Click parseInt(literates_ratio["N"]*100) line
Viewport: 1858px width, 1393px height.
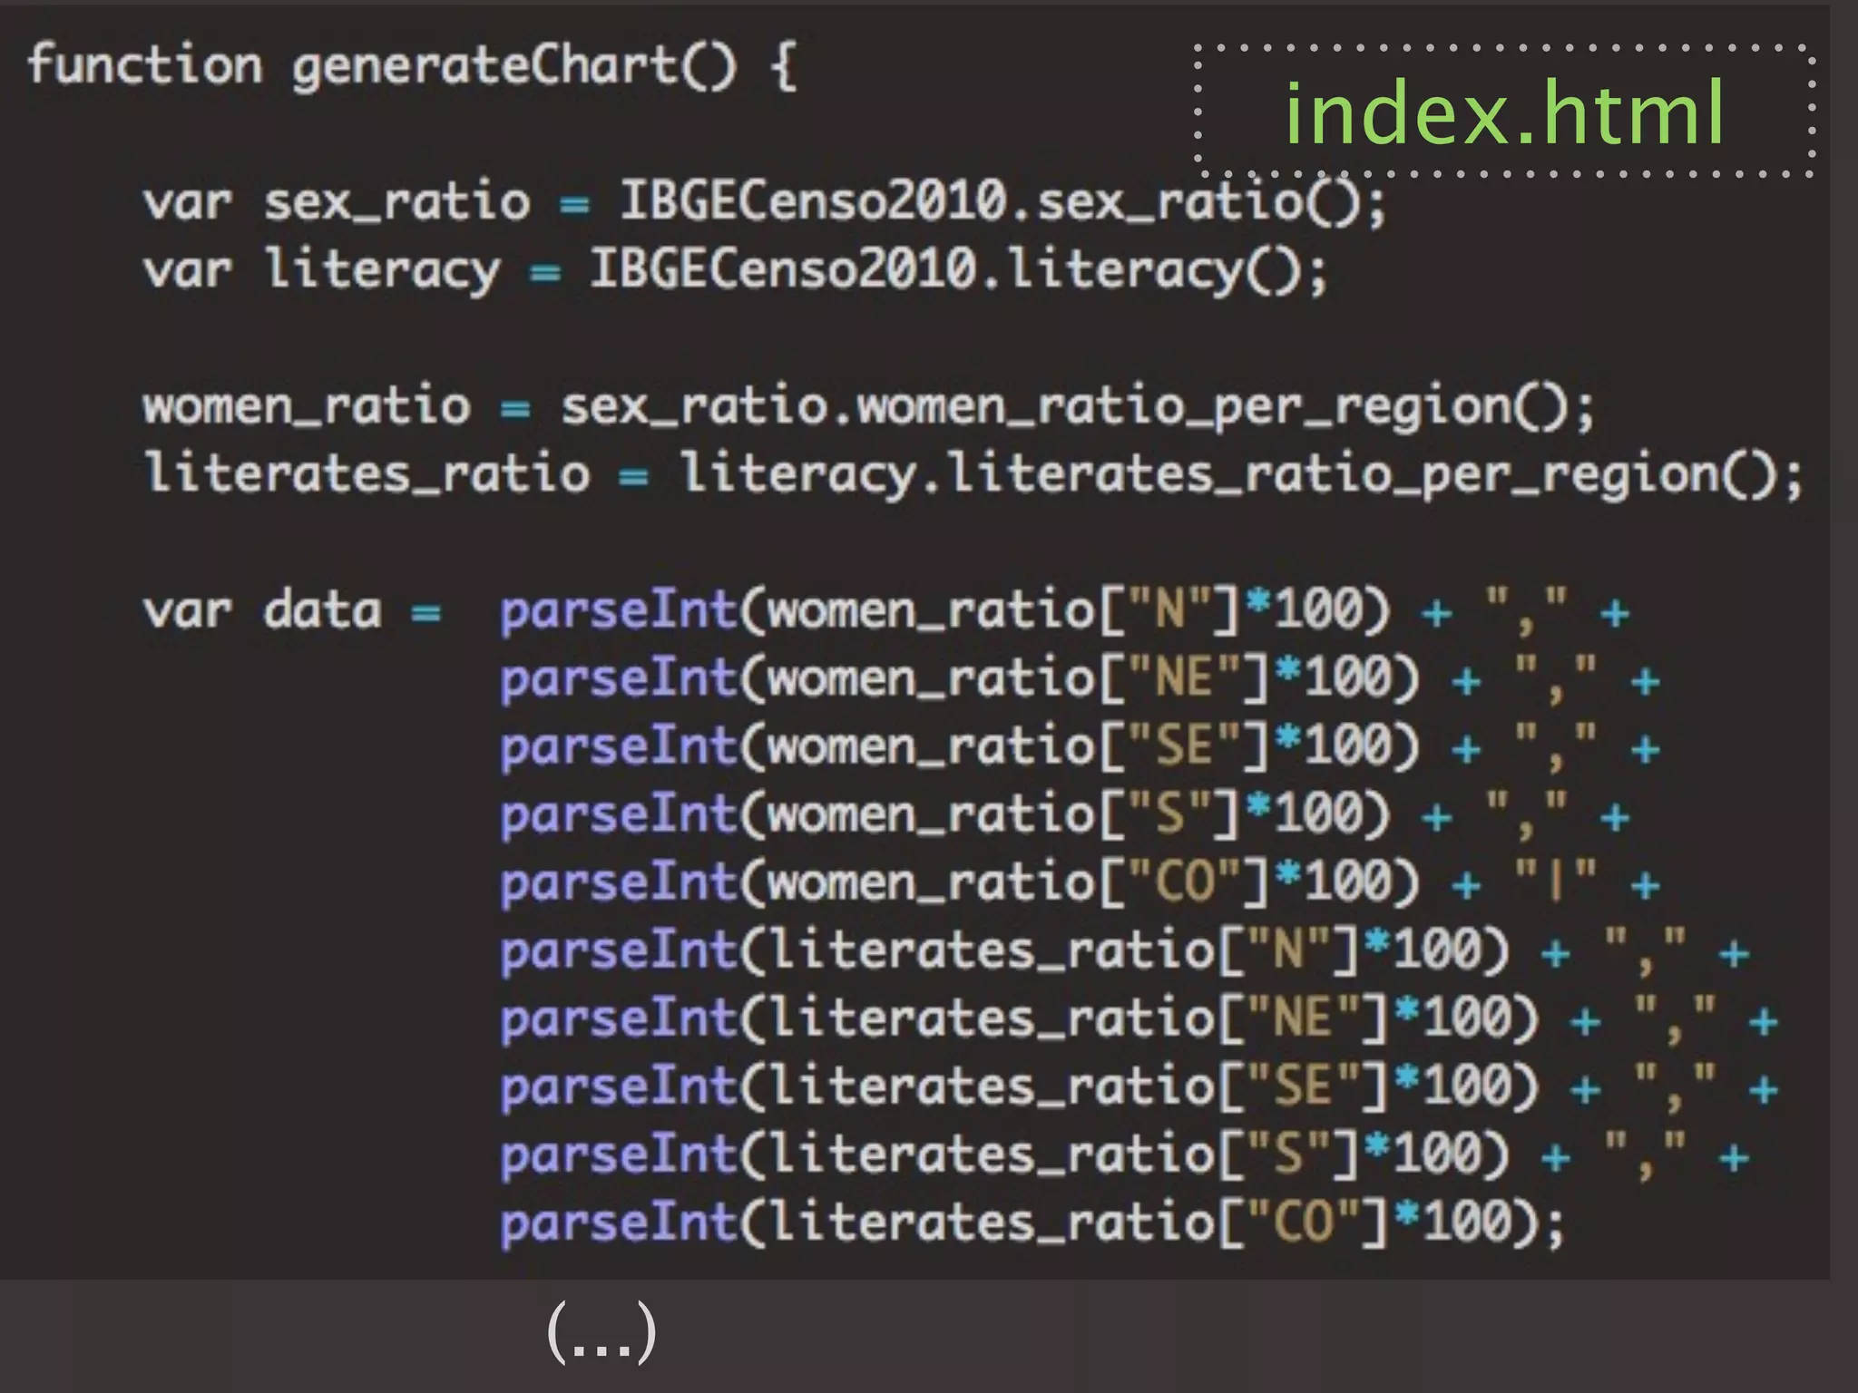(x=1125, y=950)
